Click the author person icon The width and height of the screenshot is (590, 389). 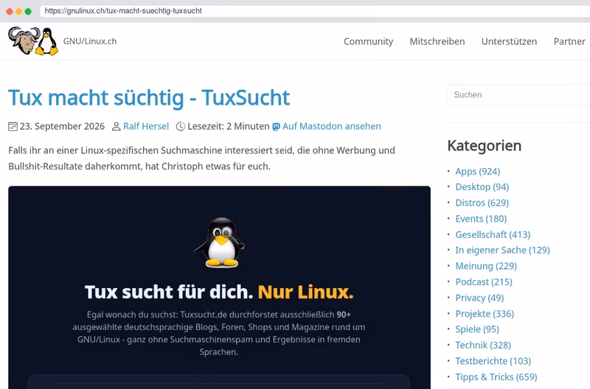[x=117, y=127]
